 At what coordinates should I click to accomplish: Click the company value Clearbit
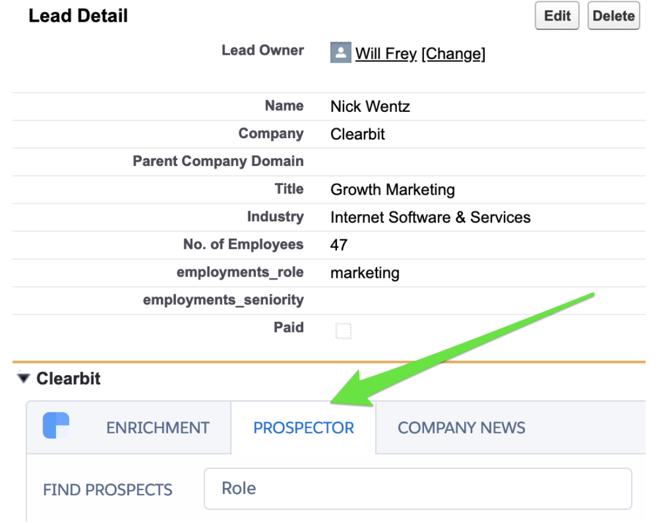(x=357, y=134)
